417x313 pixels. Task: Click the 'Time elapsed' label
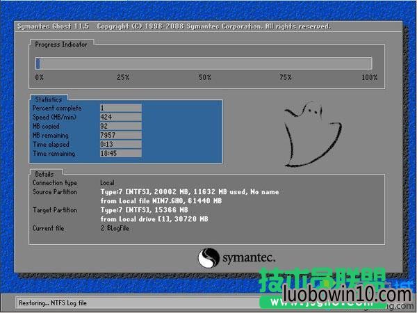point(51,145)
